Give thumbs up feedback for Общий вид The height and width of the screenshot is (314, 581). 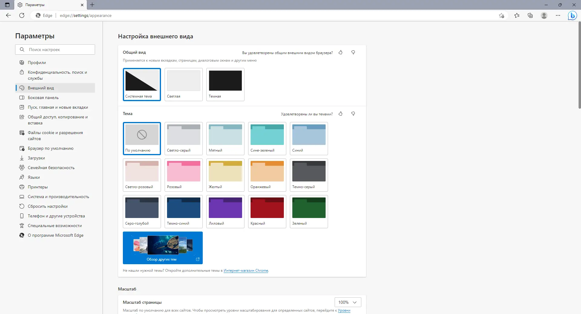(x=340, y=52)
